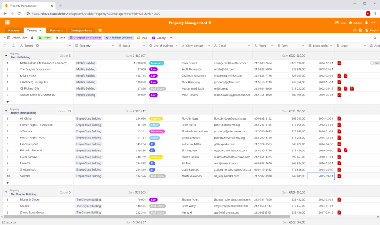Reload the browser page
Viewport: 380px width, 225px height.
[x=19, y=14]
